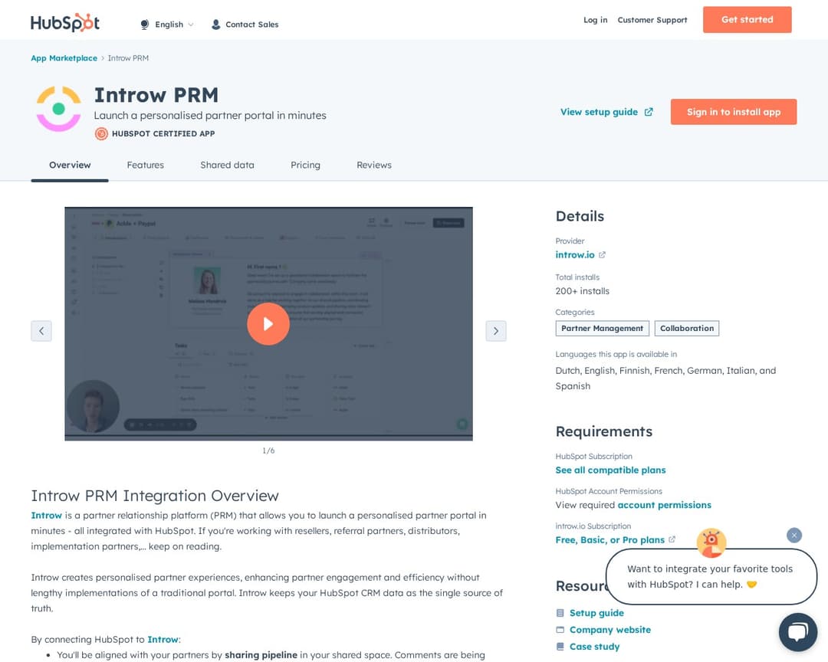Go to App Marketplace breadcrumb
Screen dimensions: 828x662
[x=64, y=58]
